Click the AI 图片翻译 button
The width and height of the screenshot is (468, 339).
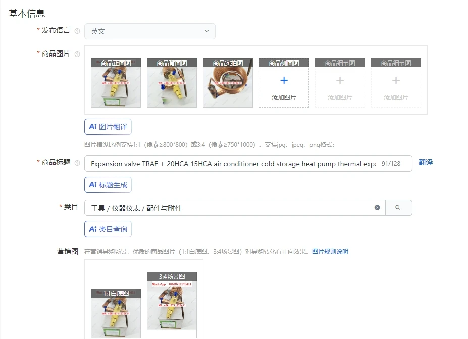pos(108,127)
